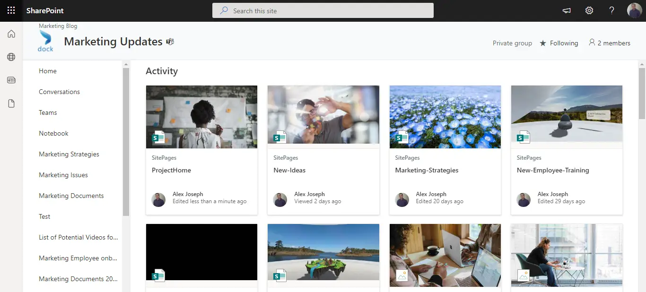
Task: Click page icon on the island landscape card
Action: click(279, 275)
